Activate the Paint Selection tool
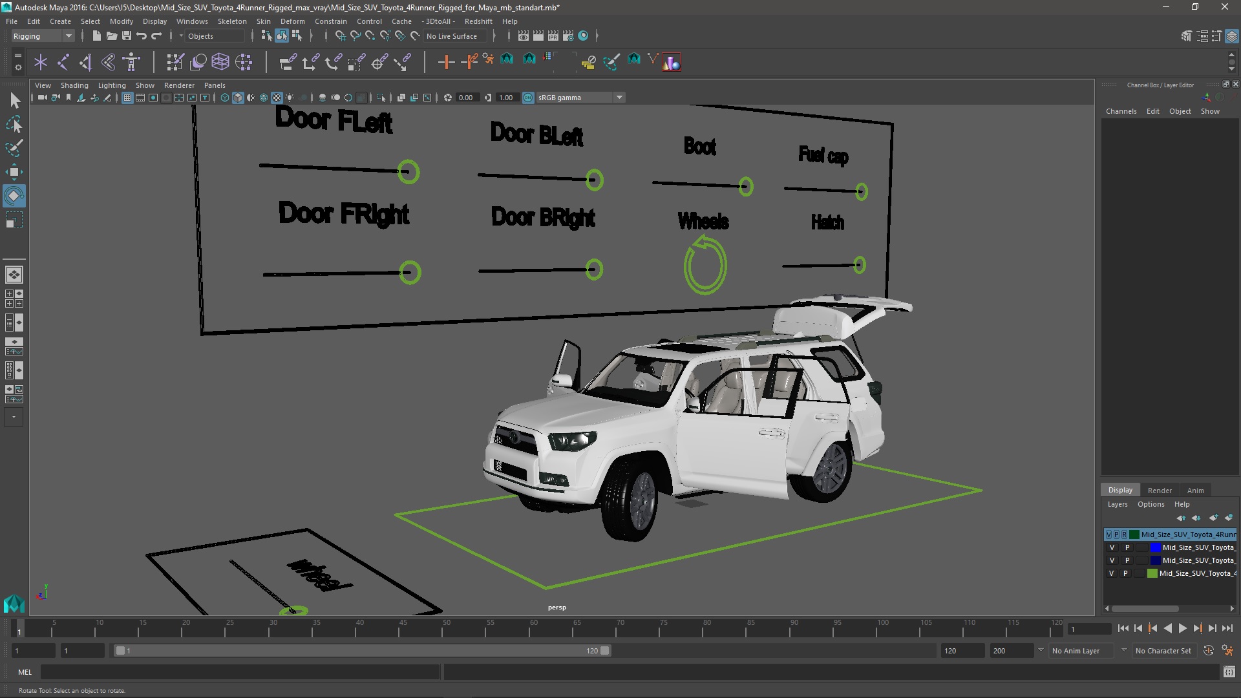This screenshot has width=1241, height=698. pyautogui.click(x=14, y=148)
